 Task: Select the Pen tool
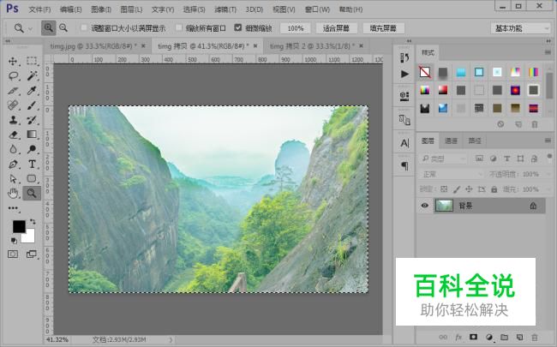(x=13, y=165)
